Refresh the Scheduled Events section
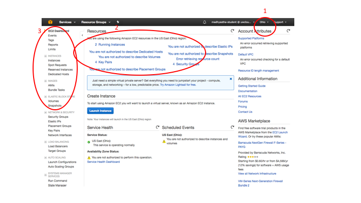 point(232,127)
